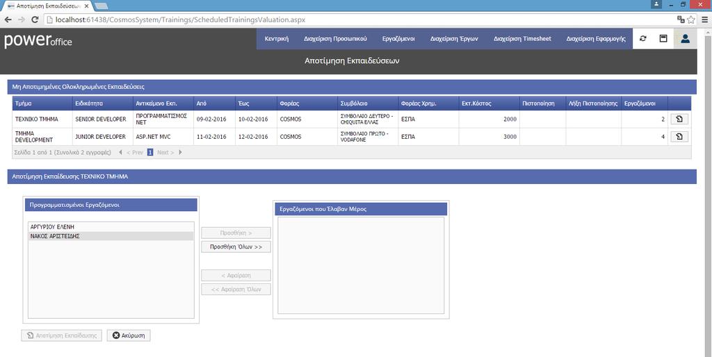Select page 1 in the pager
This screenshot has height=357, width=712.
point(150,152)
